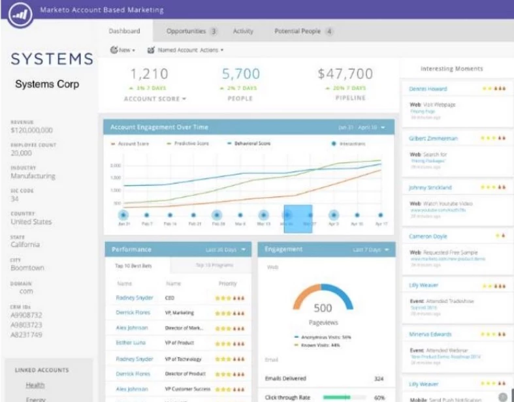This screenshot has height=402, width=514.
Task: Click the $47,700 pipeline value
Action: 345,74
